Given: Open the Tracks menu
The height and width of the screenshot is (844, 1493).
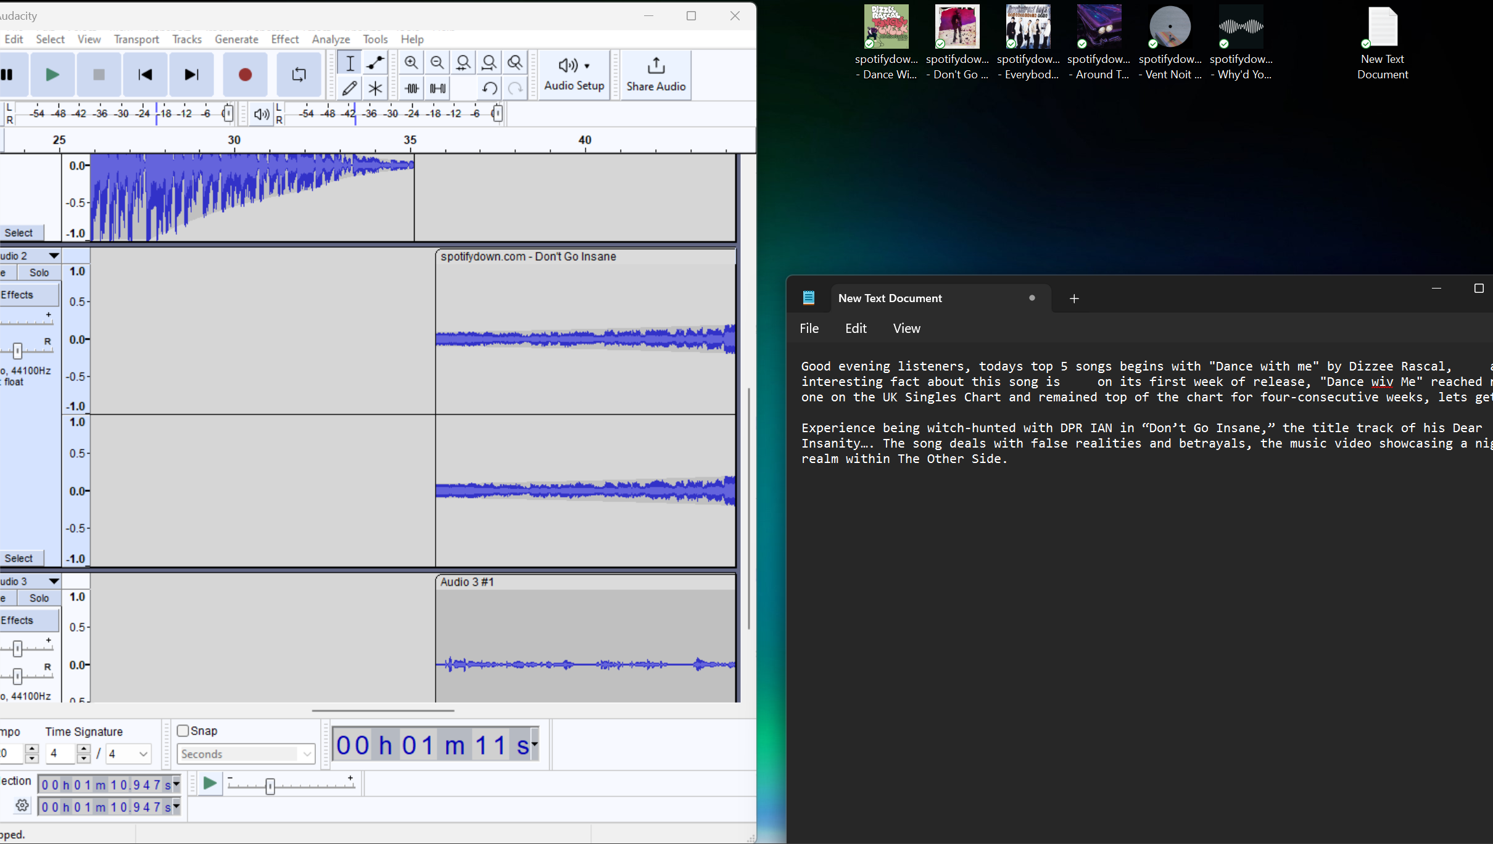Looking at the screenshot, I should point(187,39).
